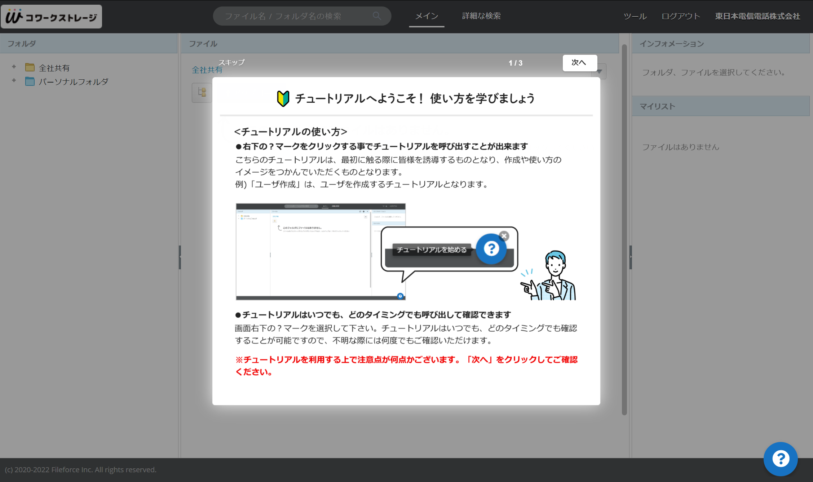This screenshot has height=482, width=813.
Task: Click the 全社共有 folder icon
Action: point(30,68)
